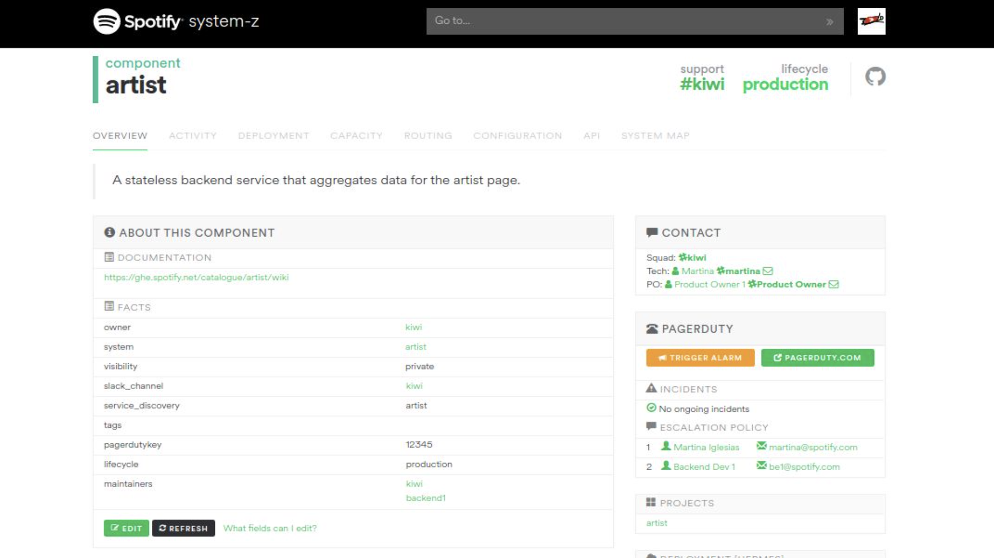Screen dimensions: 994x558
Task: Click envelope icon next to Product Owner
Action: pos(833,284)
